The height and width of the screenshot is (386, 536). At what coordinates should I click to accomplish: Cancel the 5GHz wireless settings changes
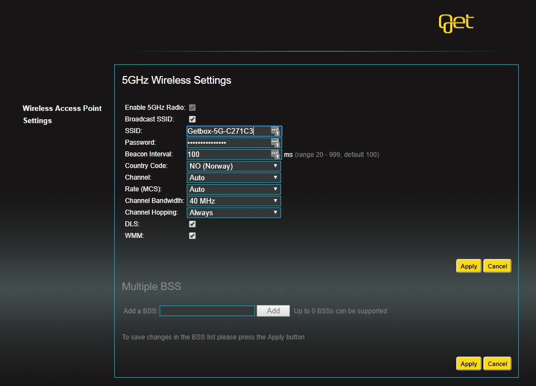click(x=497, y=266)
